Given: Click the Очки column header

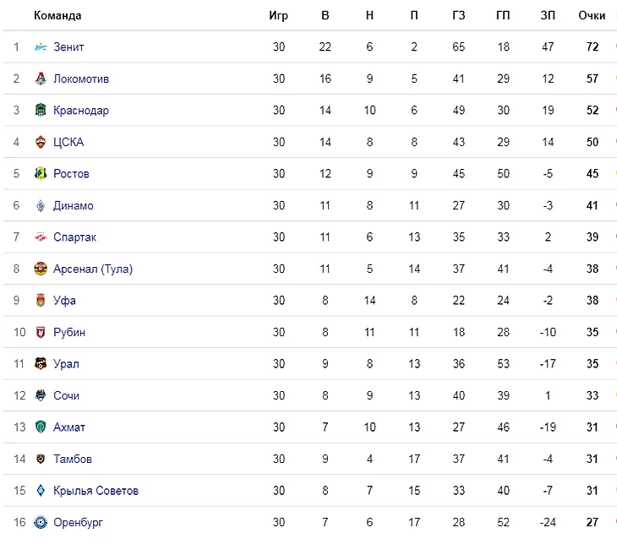Looking at the screenshot, I should pos(592,16).
